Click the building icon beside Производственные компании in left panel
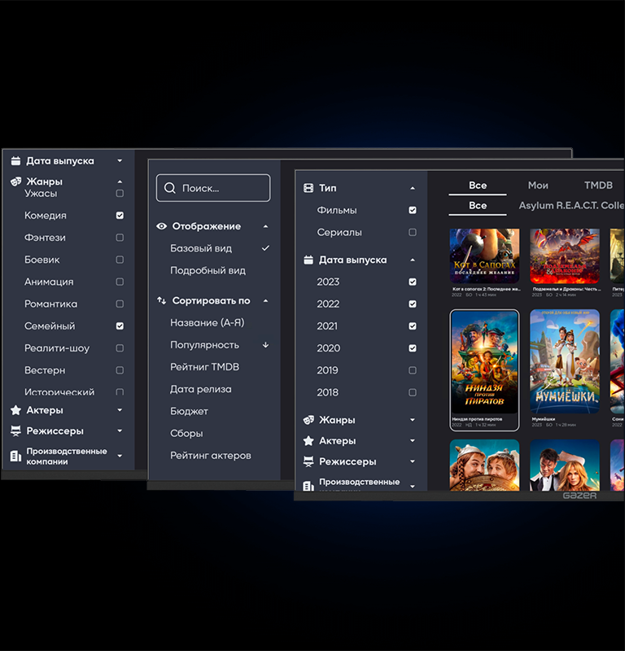The width and height of the screenshot is (625, 651). pyautogui.click(x=15, y=456)
